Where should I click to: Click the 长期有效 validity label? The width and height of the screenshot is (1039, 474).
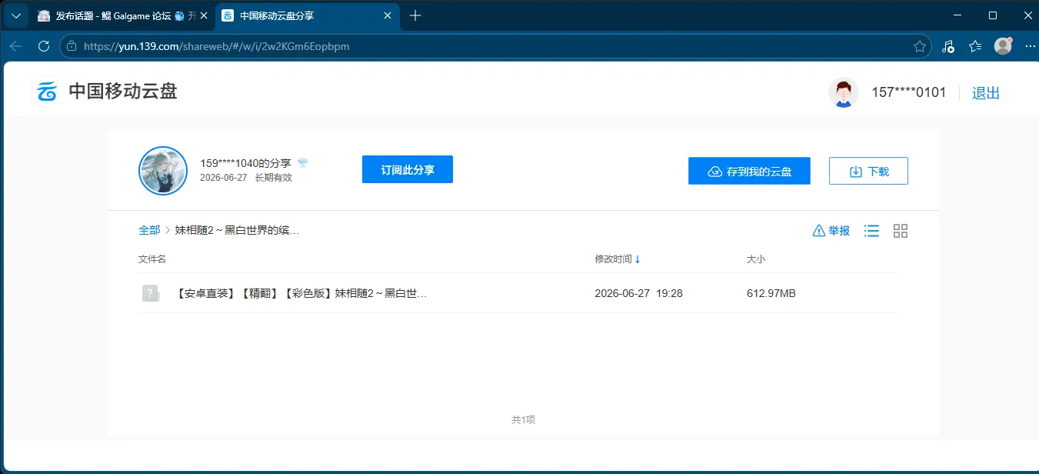point(273,178)
